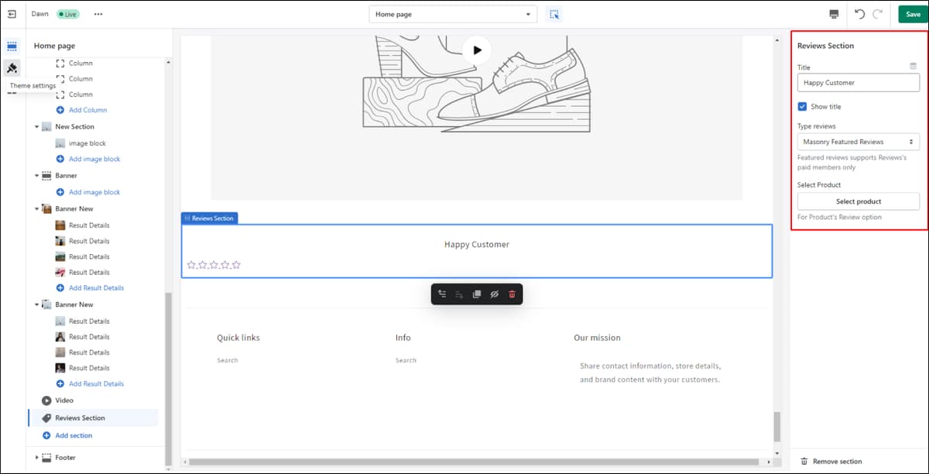Click the Live status badge
Viewport: 929px width, 474px height.
67,14
